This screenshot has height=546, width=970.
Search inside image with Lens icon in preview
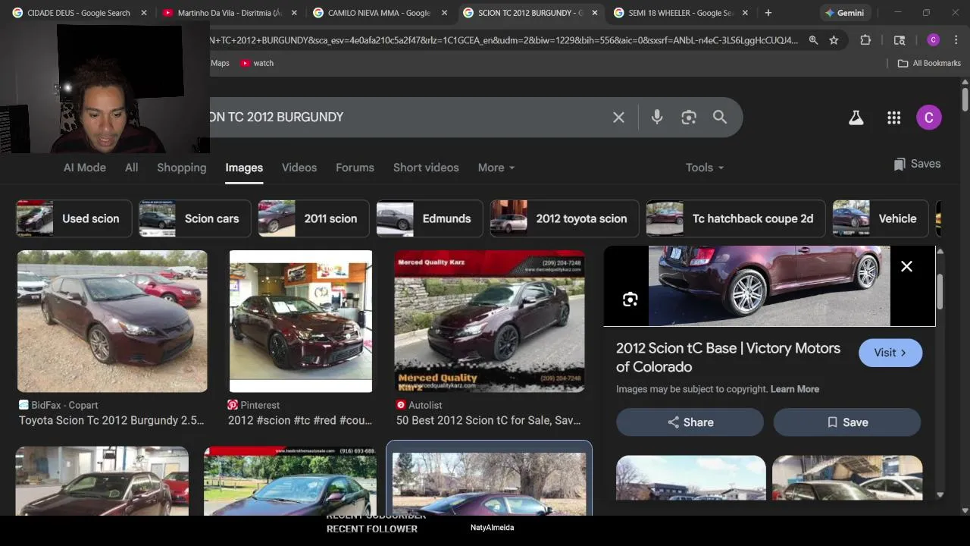coord(630,300)
